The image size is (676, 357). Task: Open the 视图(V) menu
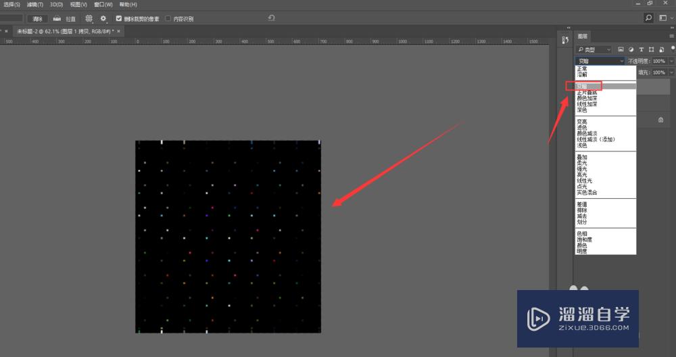click(x=78, y=4)
